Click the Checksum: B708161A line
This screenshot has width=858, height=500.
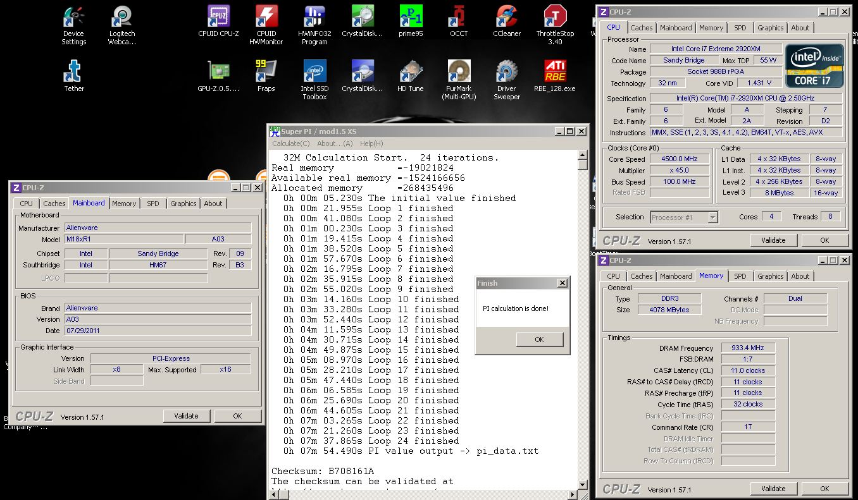323,471
